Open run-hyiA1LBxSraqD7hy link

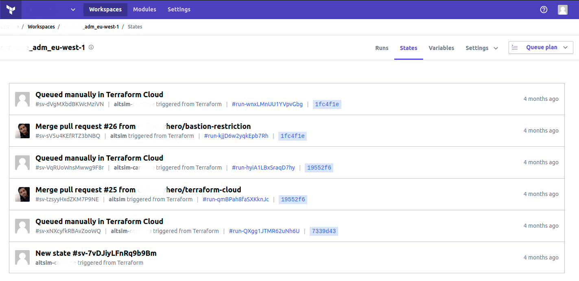click(263, 168)
